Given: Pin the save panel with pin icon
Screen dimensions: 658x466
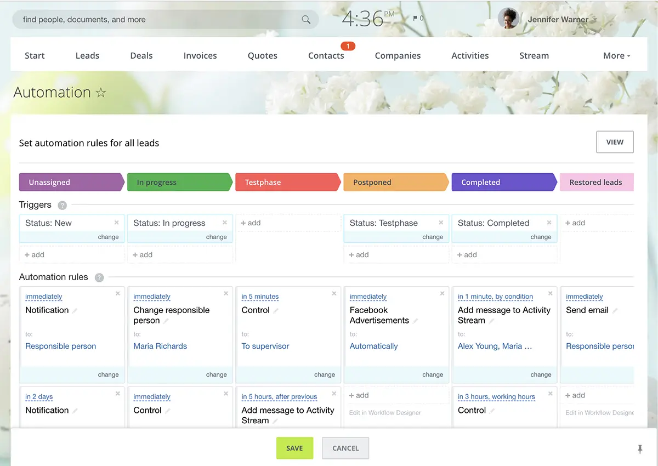Looking at the screenshot, I should coord(639,449).
